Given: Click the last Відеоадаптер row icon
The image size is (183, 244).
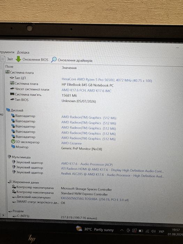Looking at the screenshot, I should 13,137.
